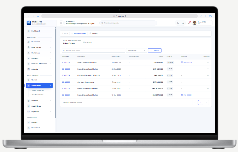Viewport: 238px width, 152px height.
Task: Open notifications bell
Action: click(x=189, y=23)
